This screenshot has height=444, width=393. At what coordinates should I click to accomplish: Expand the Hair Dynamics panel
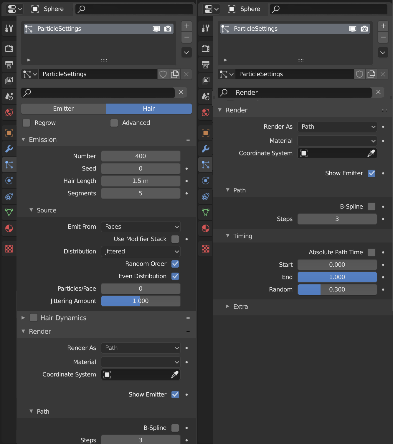[23, 318]
